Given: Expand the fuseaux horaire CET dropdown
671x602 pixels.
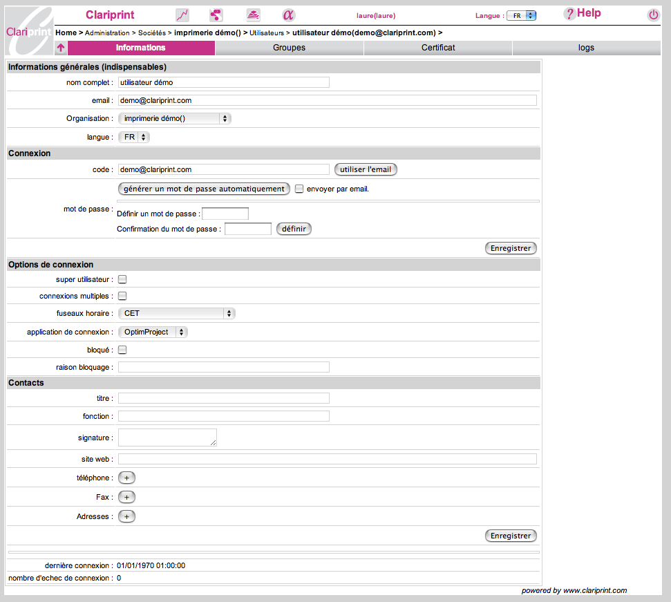Looking at the screenshot, I should (176, 314).
